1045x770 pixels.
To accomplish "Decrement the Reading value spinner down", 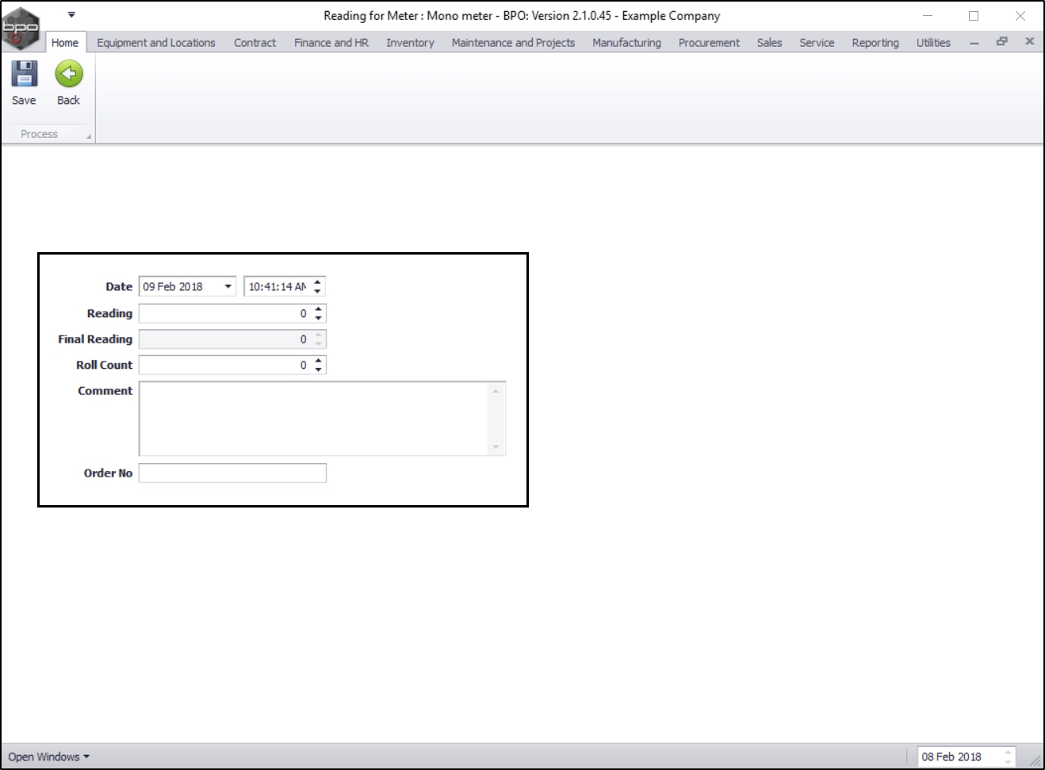I will [319, 318].
